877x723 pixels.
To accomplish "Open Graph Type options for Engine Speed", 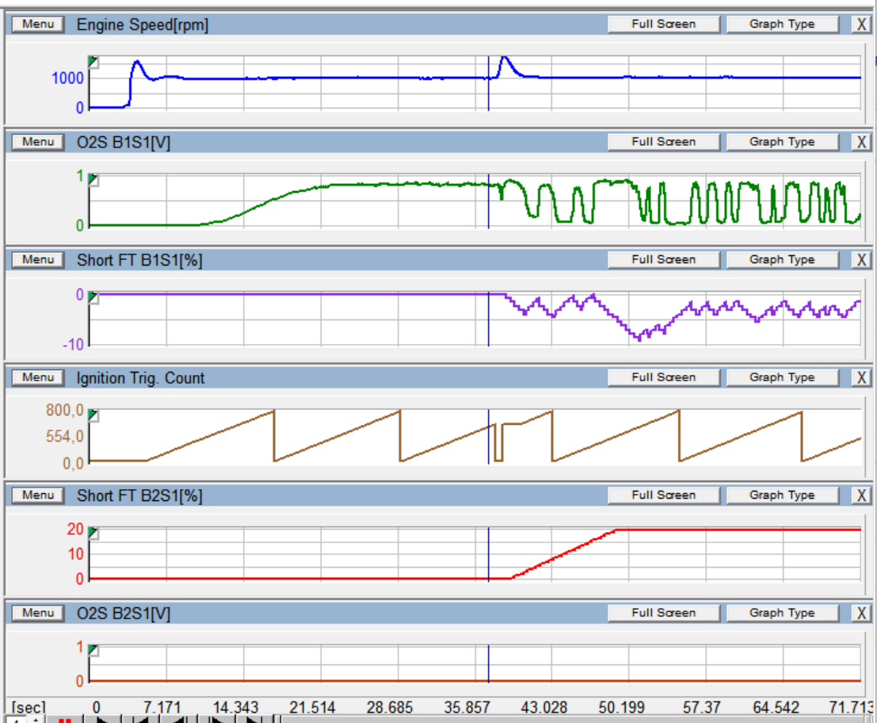I will coord(781,25).
